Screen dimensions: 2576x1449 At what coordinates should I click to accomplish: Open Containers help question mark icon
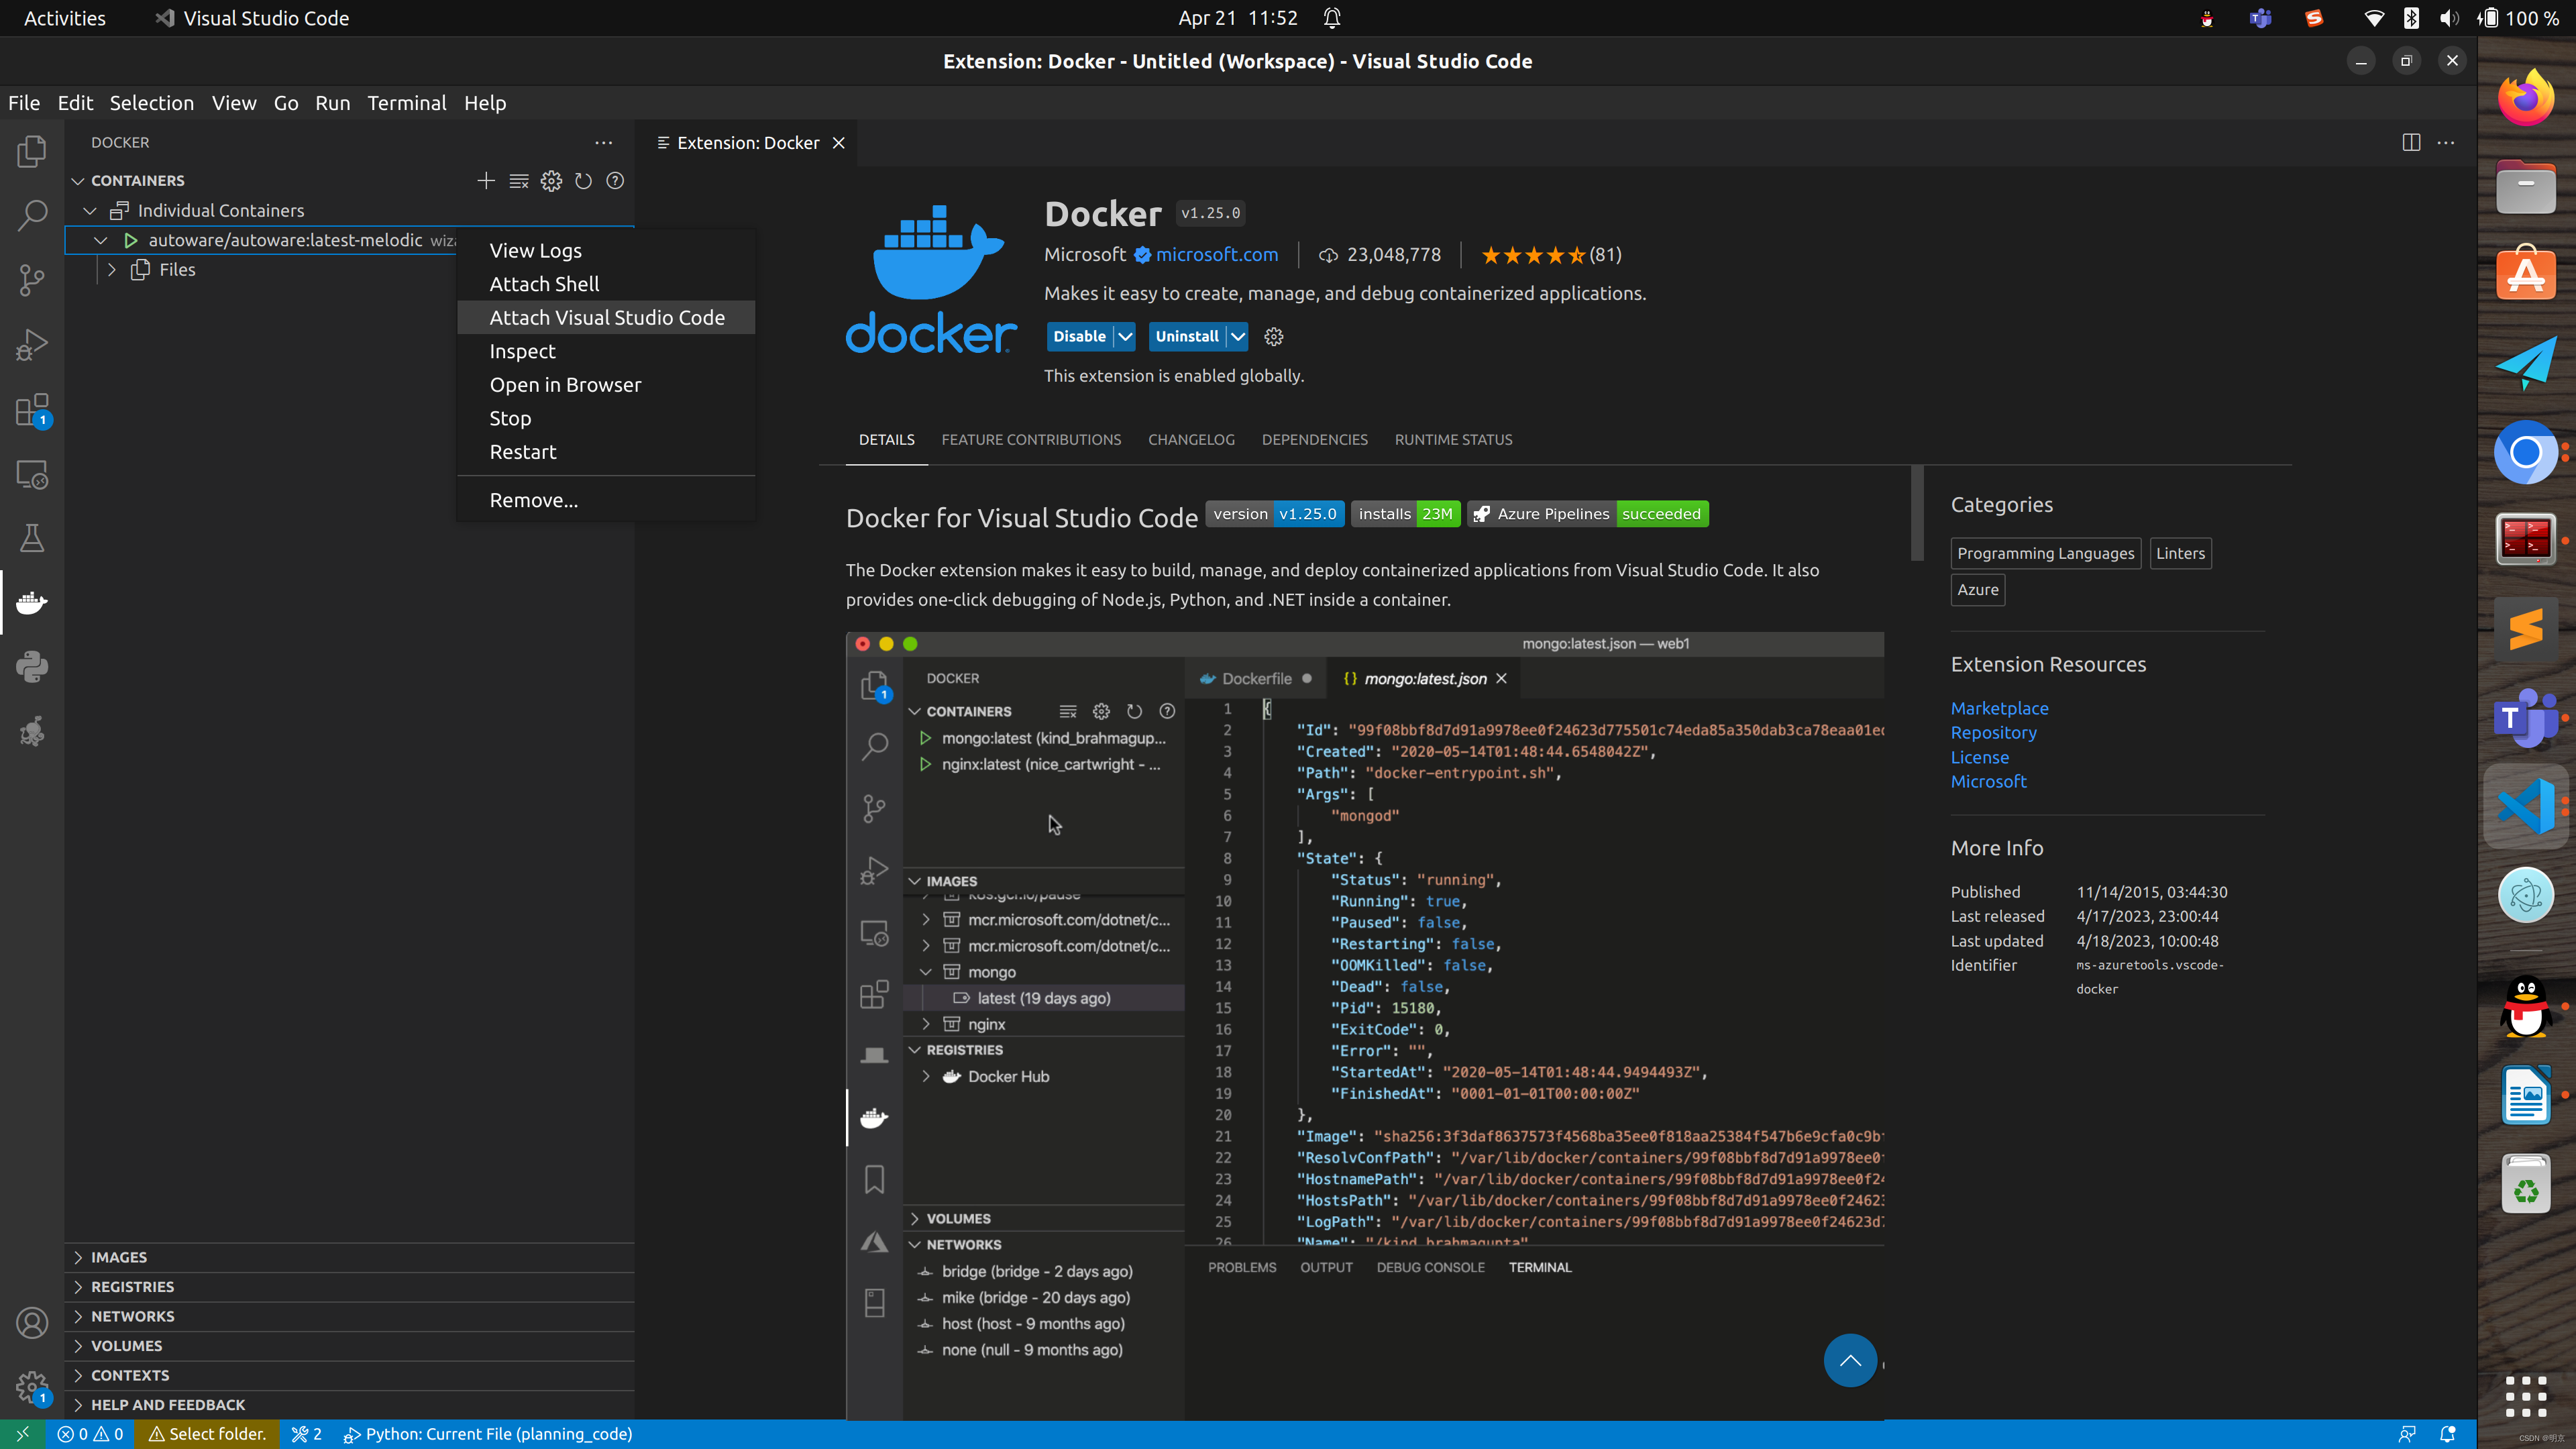pos(615,181)
